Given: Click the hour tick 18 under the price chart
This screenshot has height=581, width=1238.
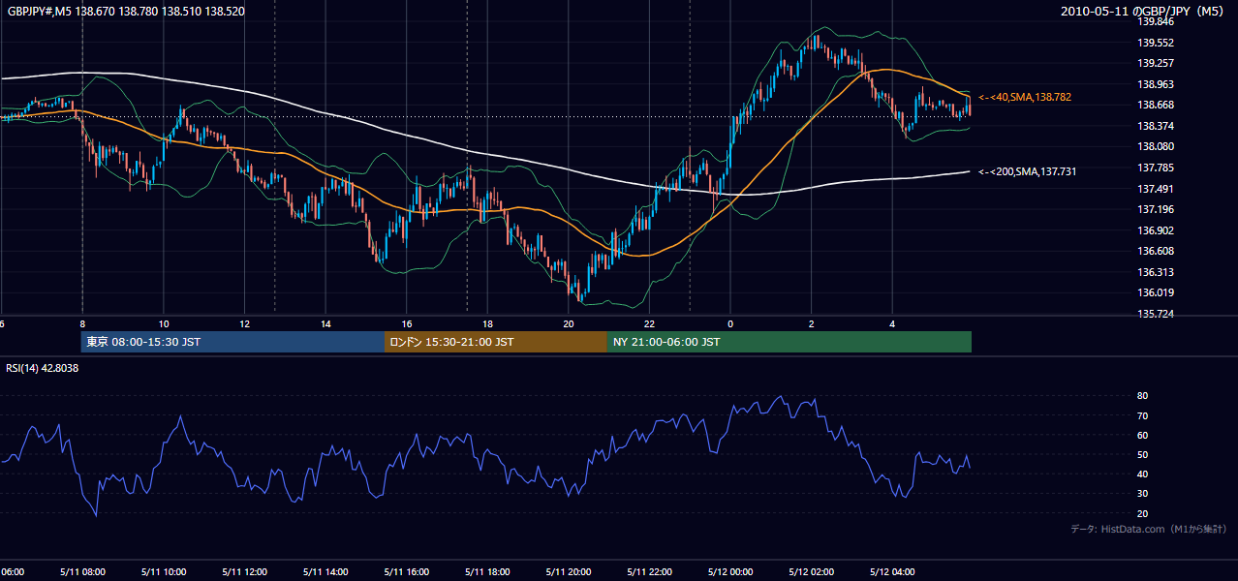Looking at the screenshot, I should click(x=487, y=323).
